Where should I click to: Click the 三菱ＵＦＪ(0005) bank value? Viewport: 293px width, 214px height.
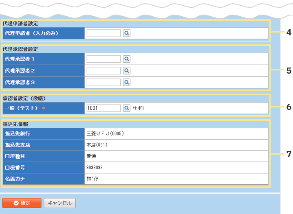(x=105, y=133)
